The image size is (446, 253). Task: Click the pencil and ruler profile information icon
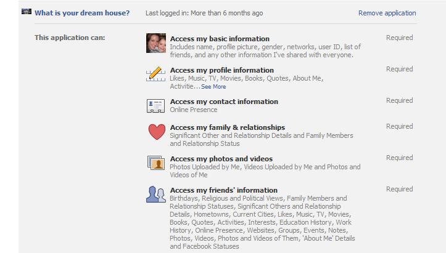[x=155, y=74]
